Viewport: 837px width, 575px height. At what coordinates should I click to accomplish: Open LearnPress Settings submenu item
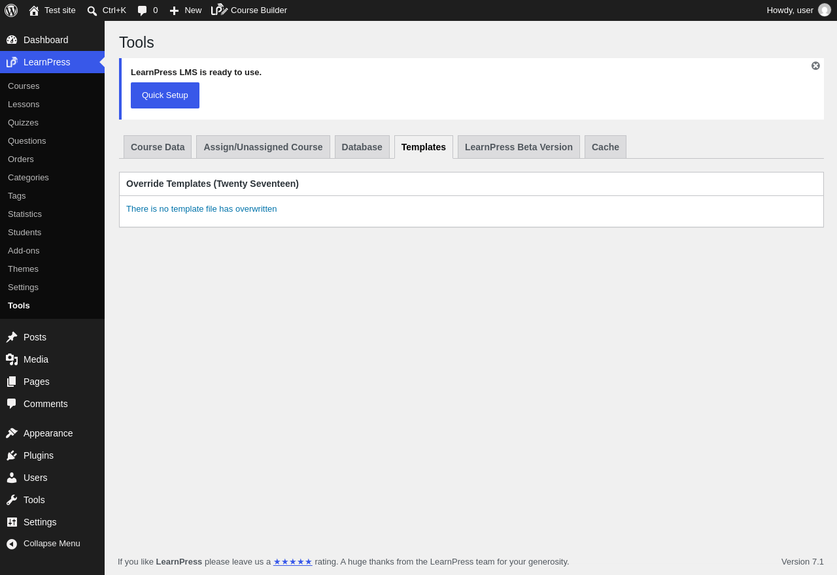[x=23, y=287]
